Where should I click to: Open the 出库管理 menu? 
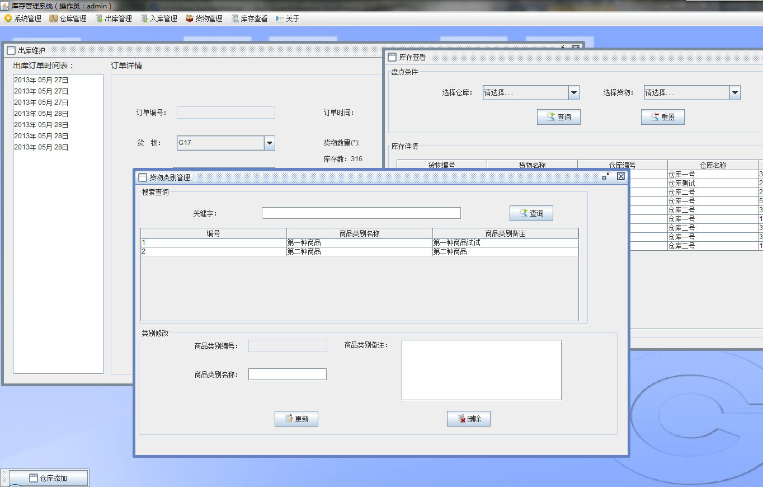pos(113,18)
